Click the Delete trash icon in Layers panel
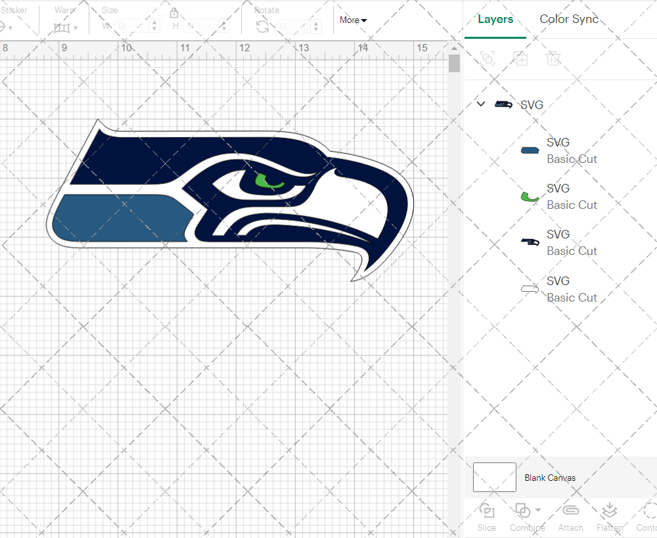 click(553, 58)
